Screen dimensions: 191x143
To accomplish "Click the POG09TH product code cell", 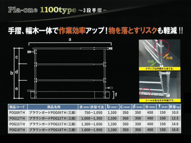I will pyautogui.click(x=17, y=112).
